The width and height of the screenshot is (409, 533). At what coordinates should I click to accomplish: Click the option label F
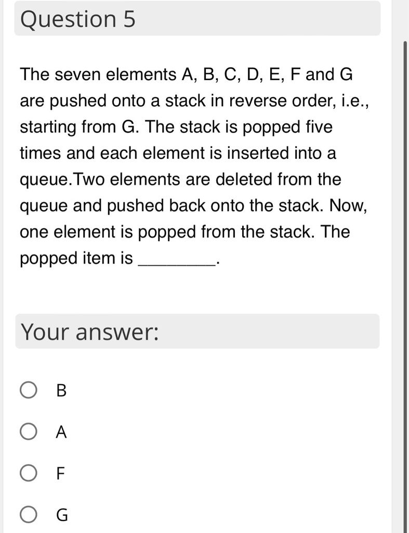[x=60, y=474]
